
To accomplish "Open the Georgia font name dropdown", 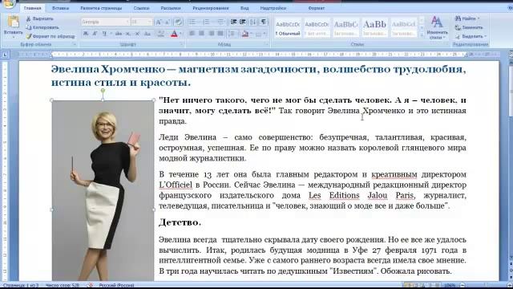I will click(127, 22).
